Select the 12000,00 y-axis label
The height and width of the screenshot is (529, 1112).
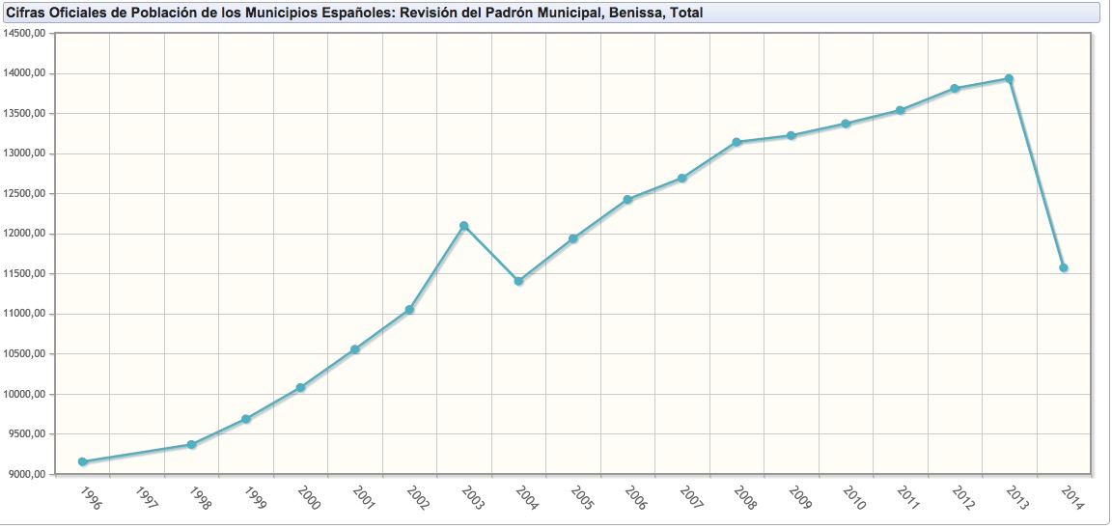[x=25, y=234]
